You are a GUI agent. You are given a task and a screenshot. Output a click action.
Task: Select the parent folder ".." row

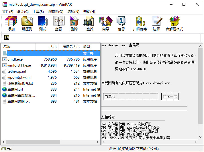point(51,53)
